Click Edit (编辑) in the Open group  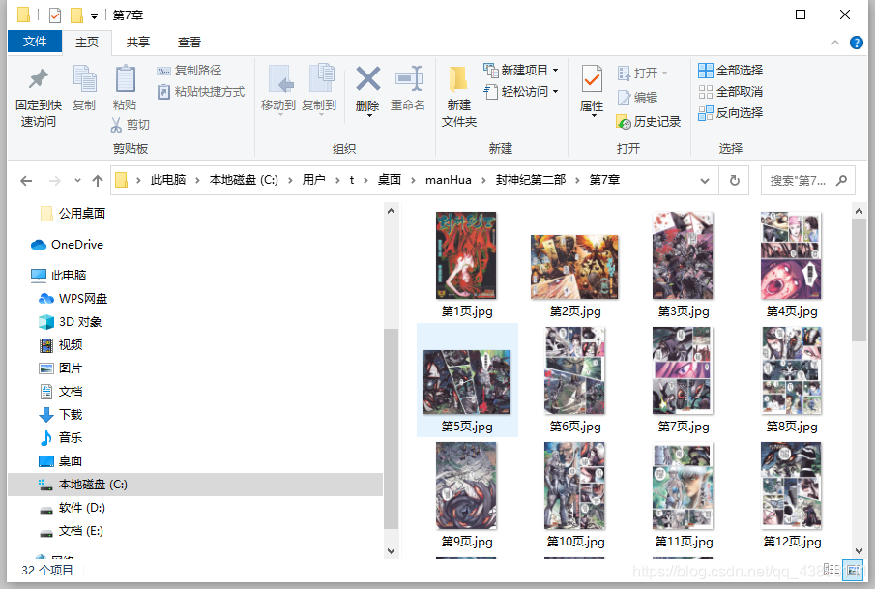point(638,98)
